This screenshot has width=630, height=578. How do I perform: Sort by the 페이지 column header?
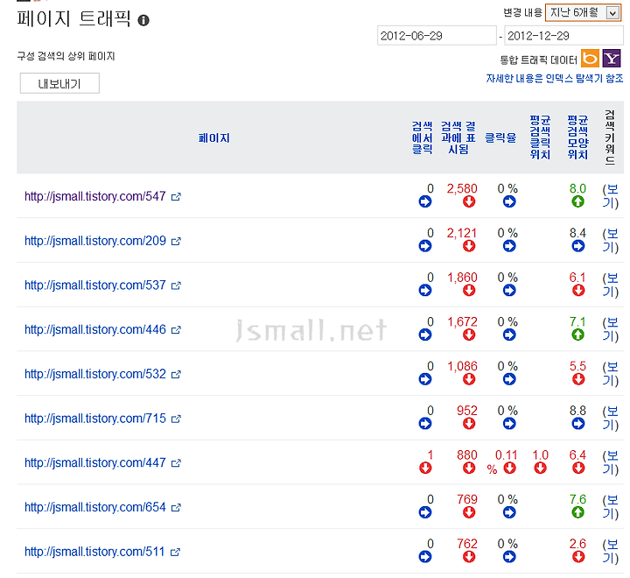tap(213, 138)
